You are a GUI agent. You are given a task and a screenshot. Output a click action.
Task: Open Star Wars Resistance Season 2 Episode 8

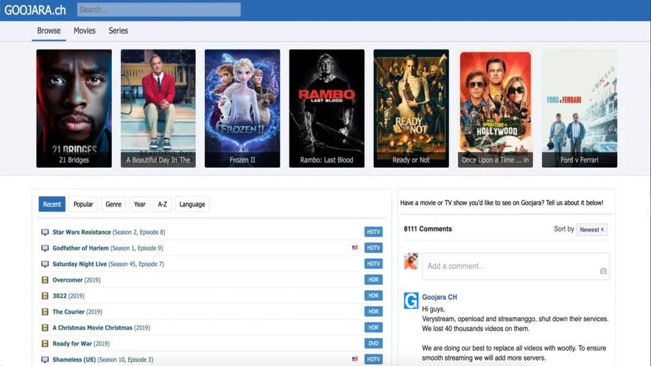[108, 232]
